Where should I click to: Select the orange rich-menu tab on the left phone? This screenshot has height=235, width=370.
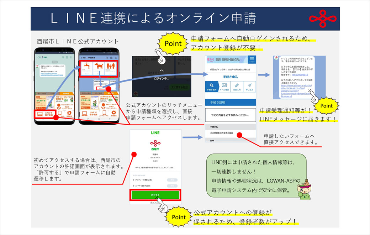(x=67, y=94)
